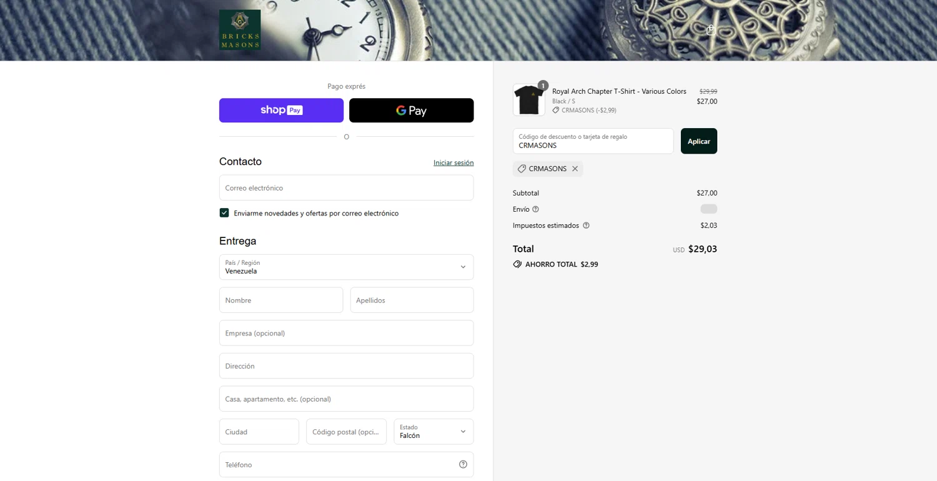Focus the Dirección input field
The width and height of the screenshot is (937, 481).
click(x=346, y=366)
